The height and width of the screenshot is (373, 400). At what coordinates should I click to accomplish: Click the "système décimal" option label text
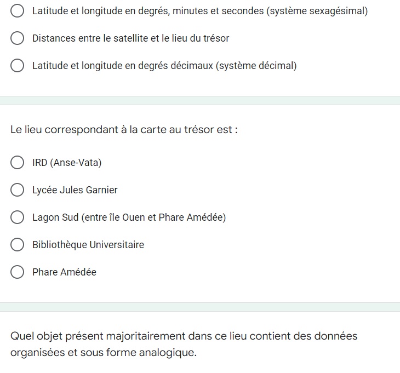[x=164, y=66]
